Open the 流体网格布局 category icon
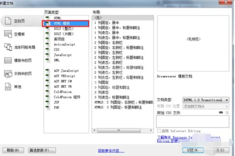235x156 pixels. coord(8,47)
